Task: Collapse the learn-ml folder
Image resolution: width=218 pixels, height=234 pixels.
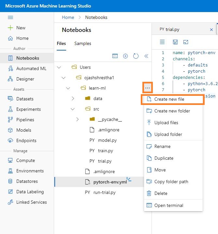Action: (68, 88)
